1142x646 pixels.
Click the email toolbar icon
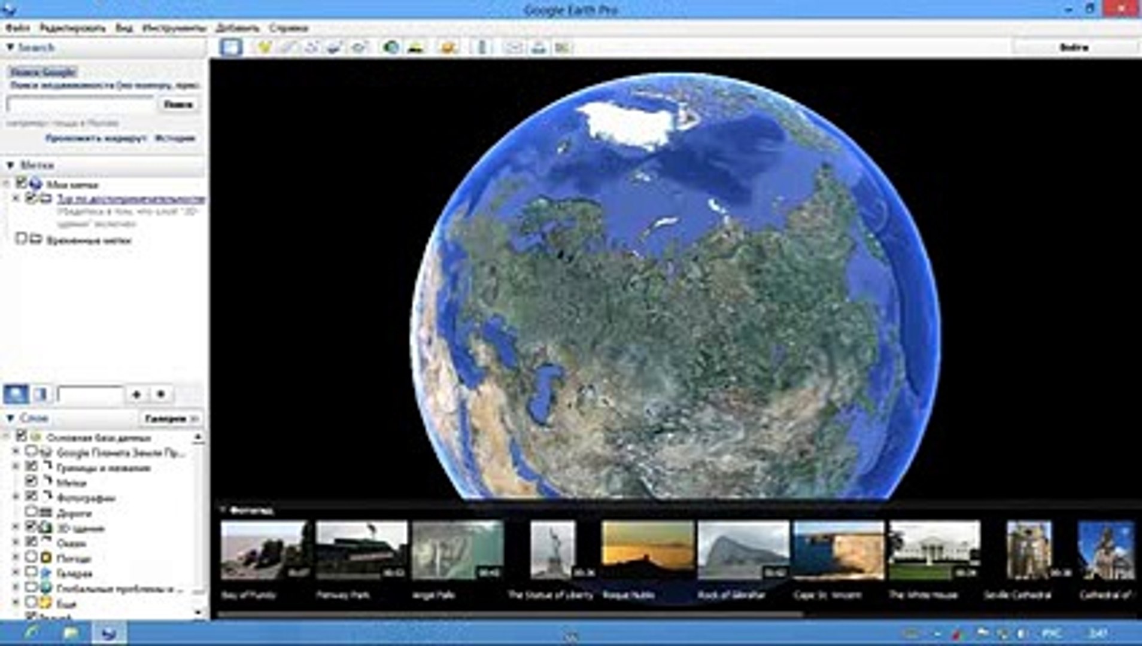click(514, 47)
